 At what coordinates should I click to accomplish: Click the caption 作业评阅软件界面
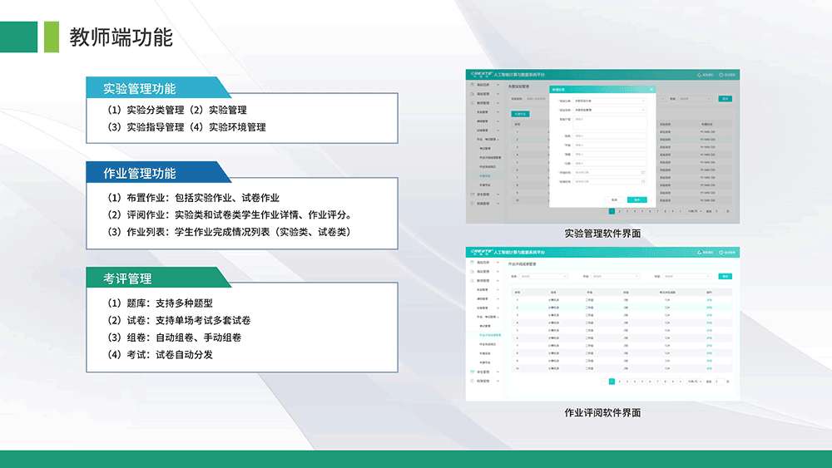602,412
